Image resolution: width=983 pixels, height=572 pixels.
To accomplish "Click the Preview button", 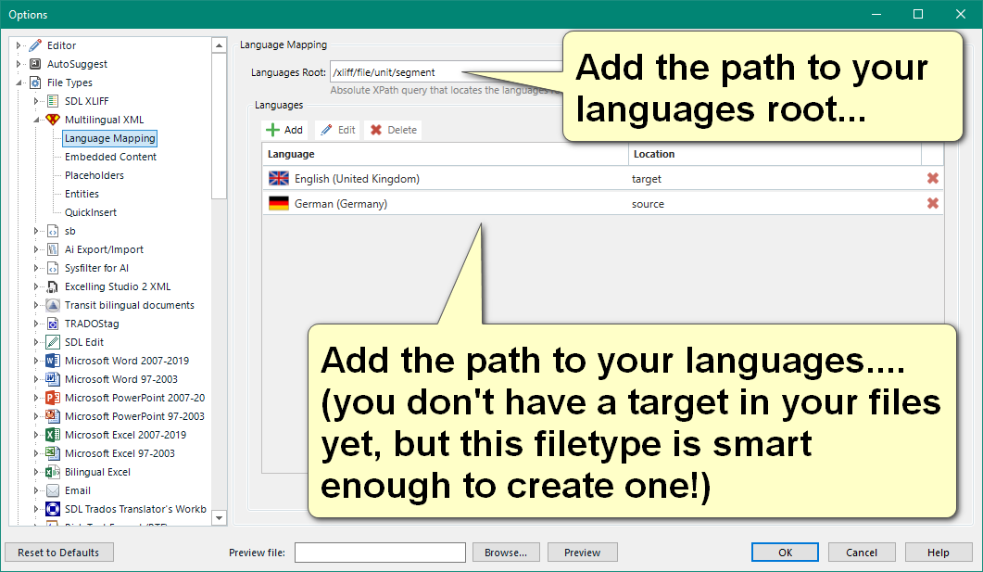I will [x=583, y=553].
